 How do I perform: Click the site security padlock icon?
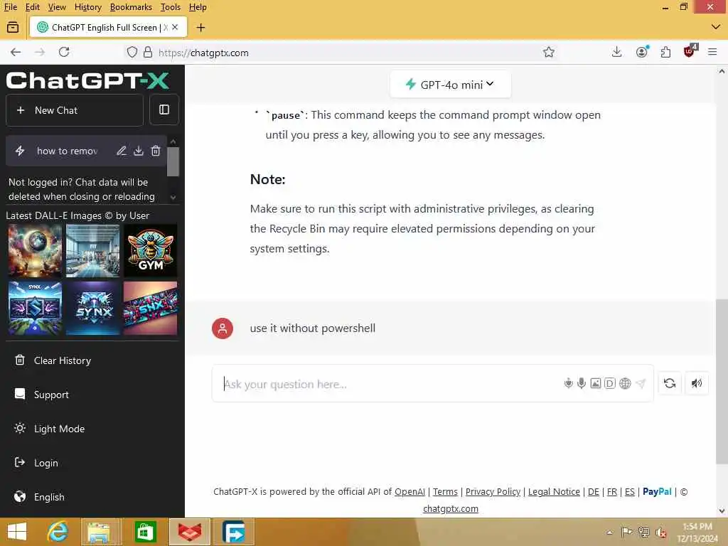[148, 52]
